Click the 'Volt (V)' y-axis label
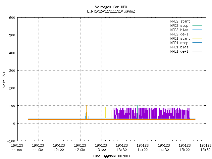This screenshot has width=212, height=159. pyautogui.click(x=4, y=80)
